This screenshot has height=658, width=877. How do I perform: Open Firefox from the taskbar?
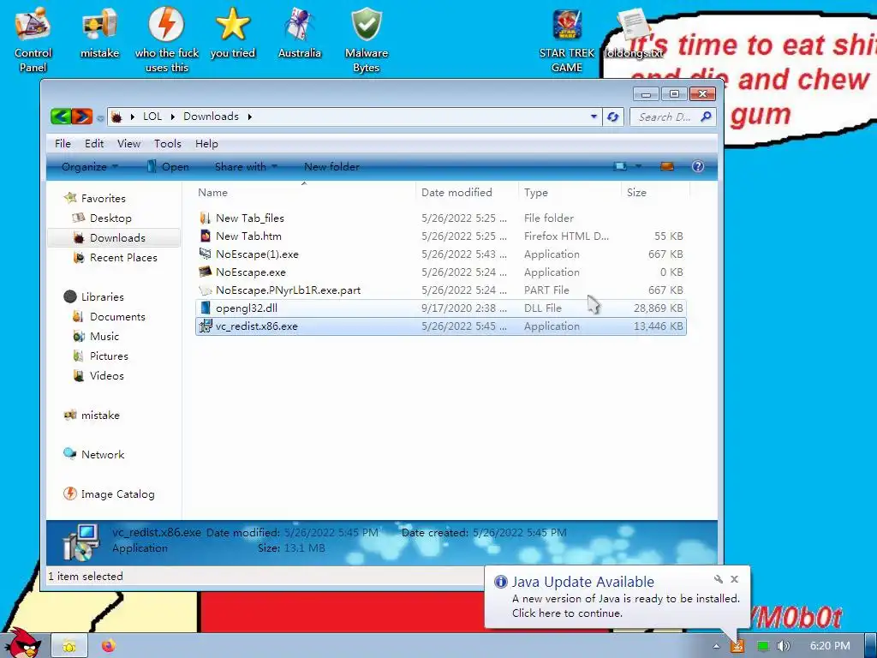click(108, 646)
